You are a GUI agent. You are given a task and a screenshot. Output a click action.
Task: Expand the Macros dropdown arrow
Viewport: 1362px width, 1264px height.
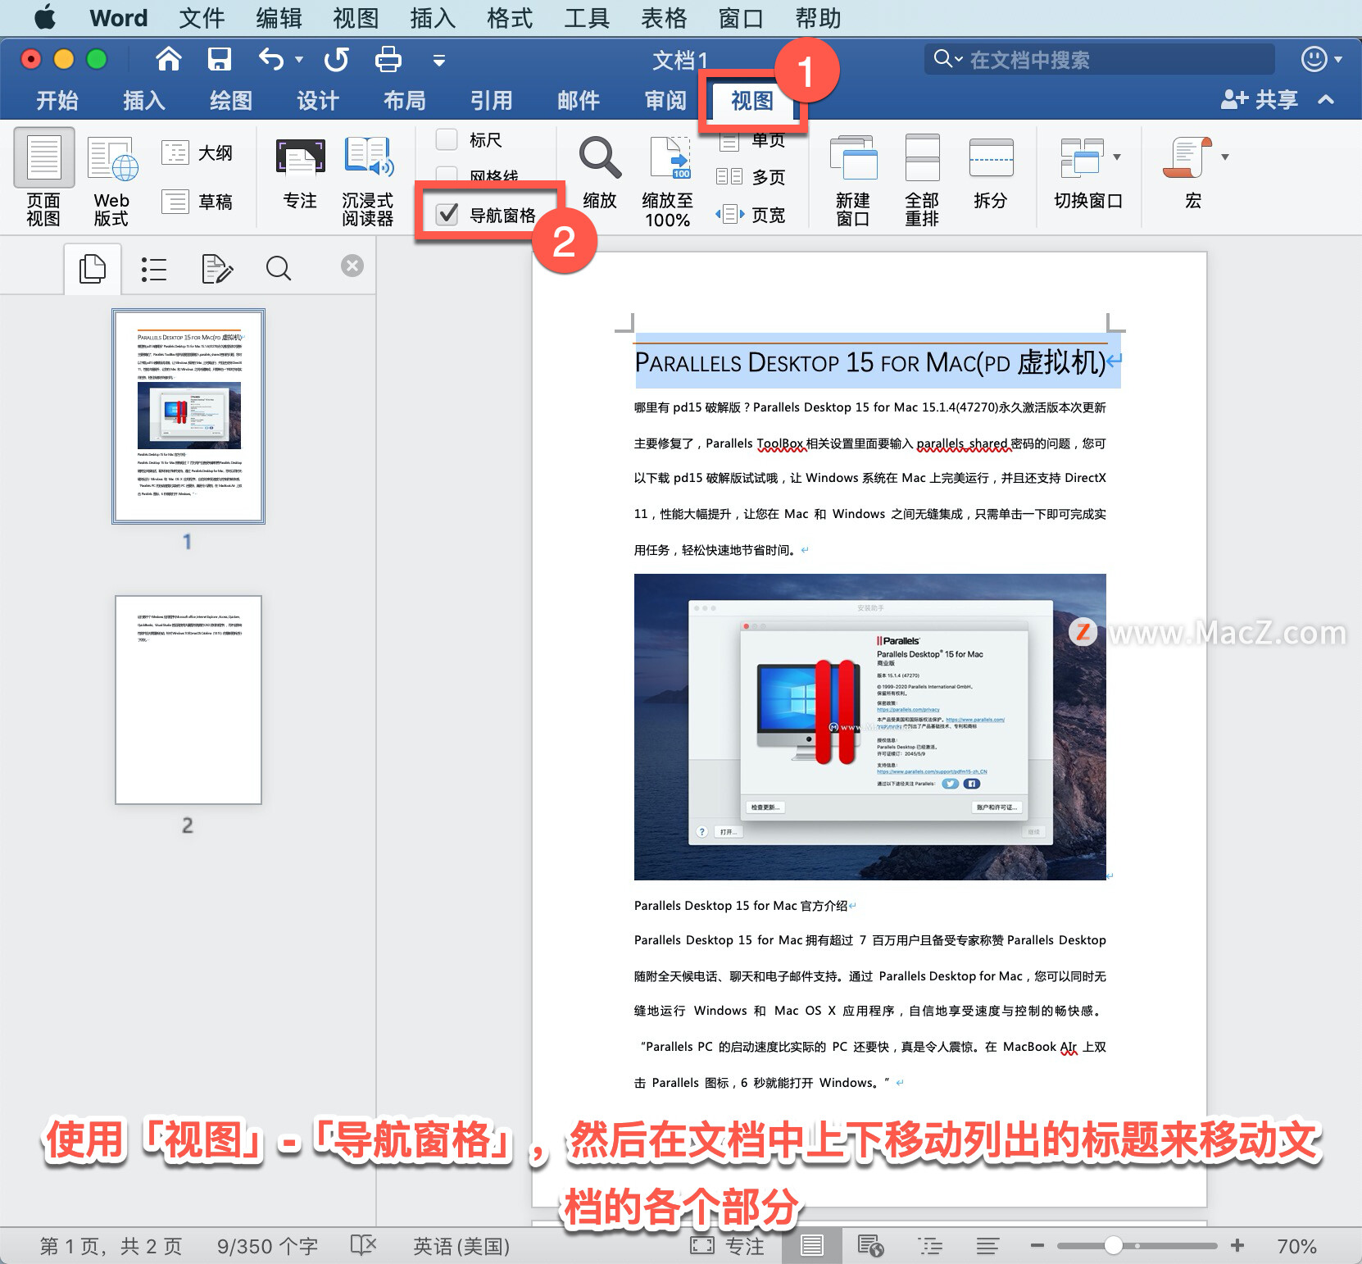(x=1225, y=157)
